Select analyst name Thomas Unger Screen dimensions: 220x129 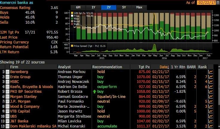coord(70,77)
